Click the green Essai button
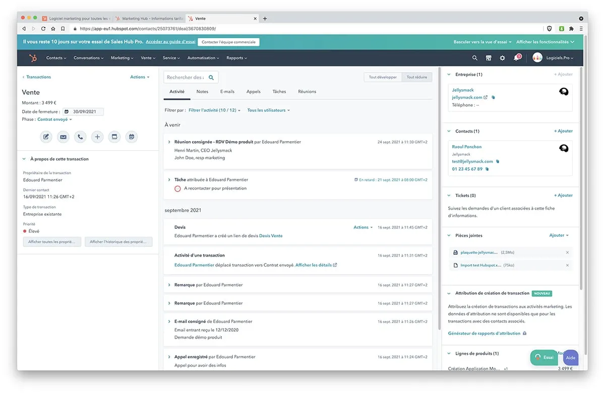The width and height of the screenshot is (605, 393). [x=544, y=358]
